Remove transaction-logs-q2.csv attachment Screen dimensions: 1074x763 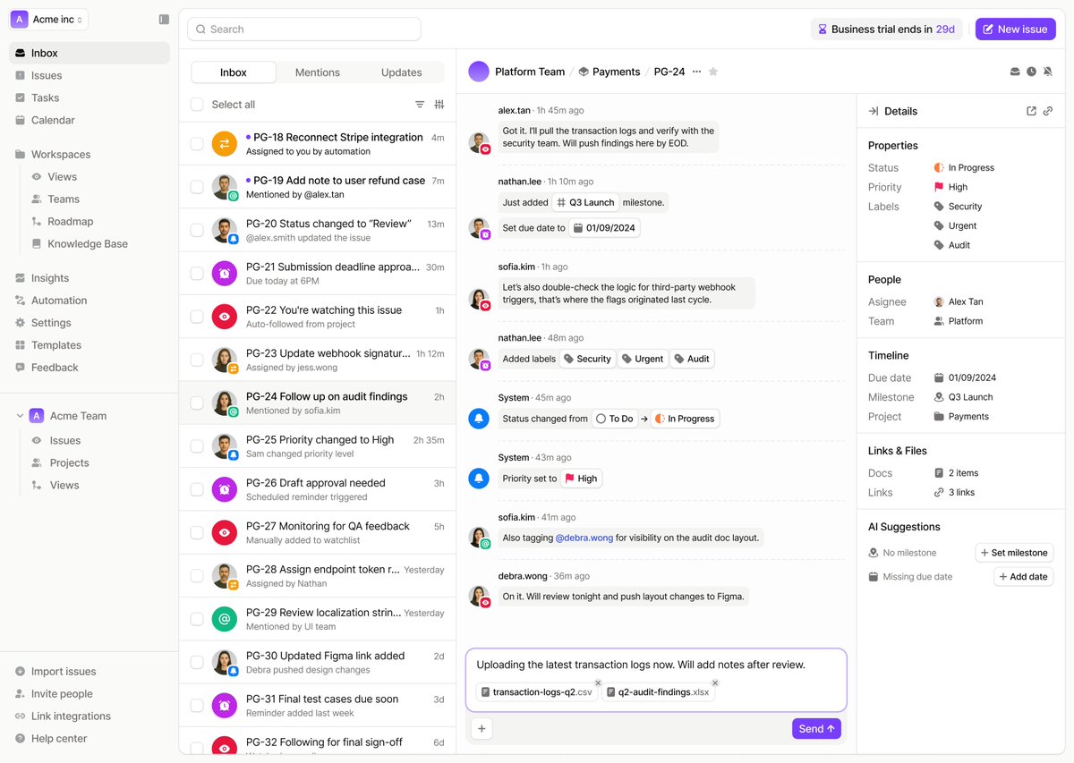tap(598, 683)
